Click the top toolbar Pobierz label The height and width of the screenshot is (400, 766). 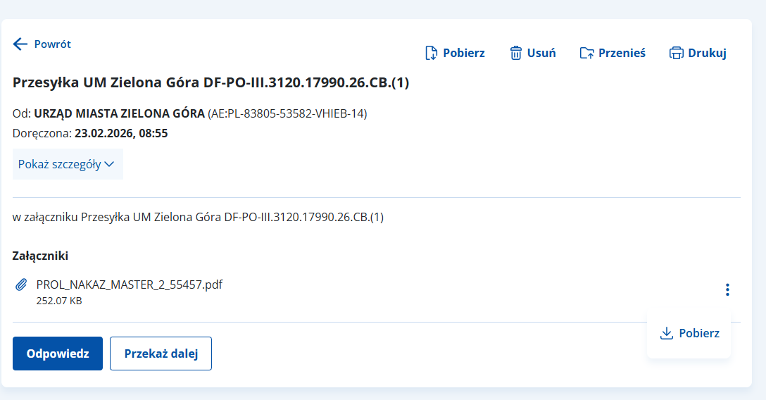(463, 53)
